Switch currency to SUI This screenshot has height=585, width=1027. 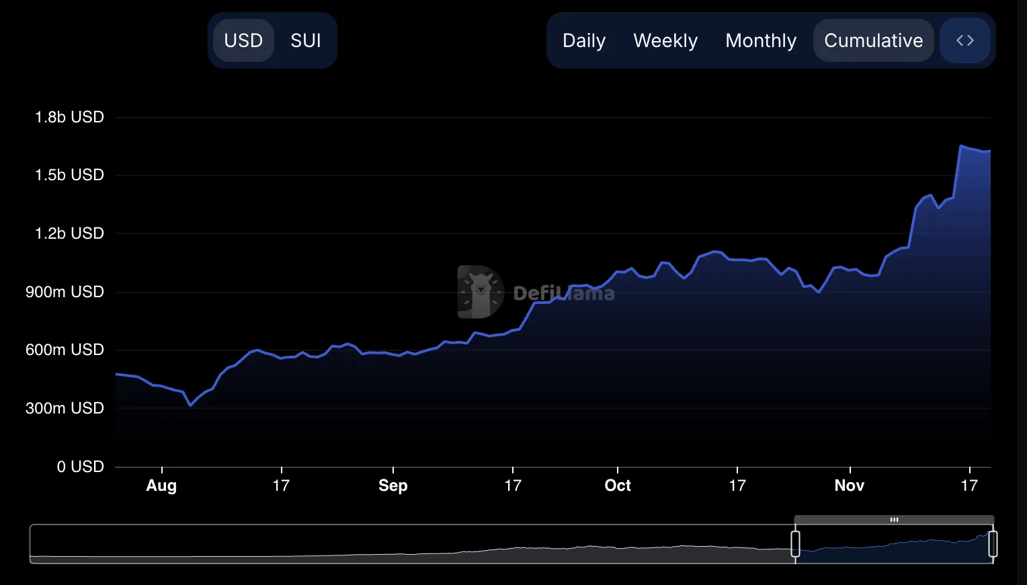pyautogui.click(x=306, y=40)
